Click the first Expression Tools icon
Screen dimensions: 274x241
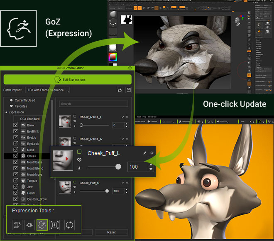point(17,225)
